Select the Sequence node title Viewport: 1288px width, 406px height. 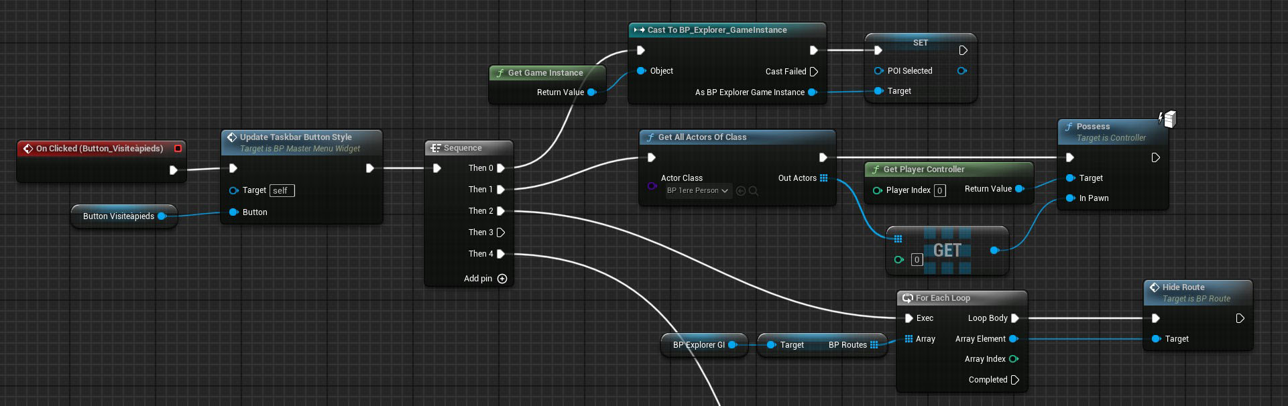[463, 148]
